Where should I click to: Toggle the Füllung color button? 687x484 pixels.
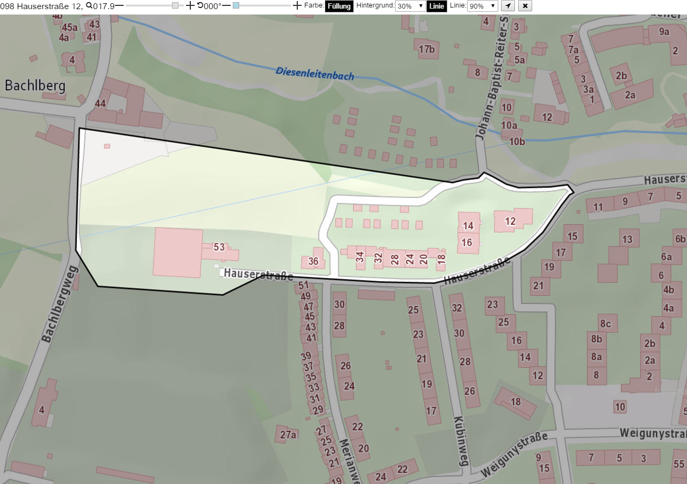(339, 6)
